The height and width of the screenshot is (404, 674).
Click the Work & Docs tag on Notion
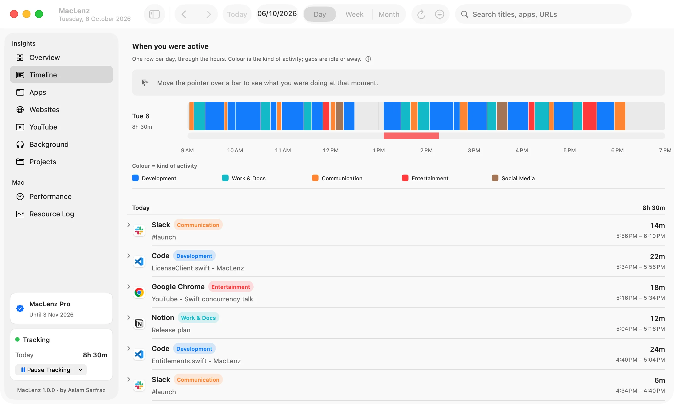(198, 318)
